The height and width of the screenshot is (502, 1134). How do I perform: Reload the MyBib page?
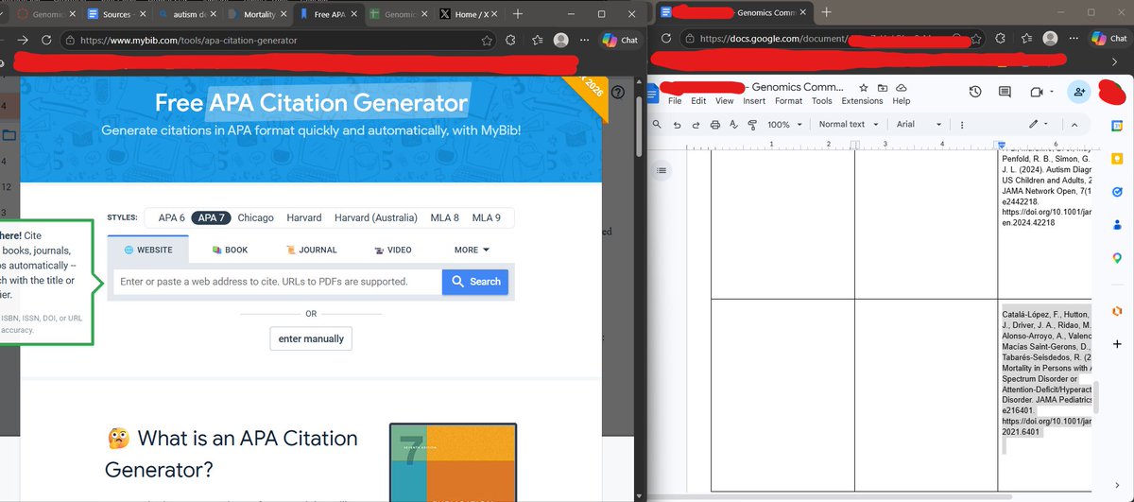[x=47, y=41]
